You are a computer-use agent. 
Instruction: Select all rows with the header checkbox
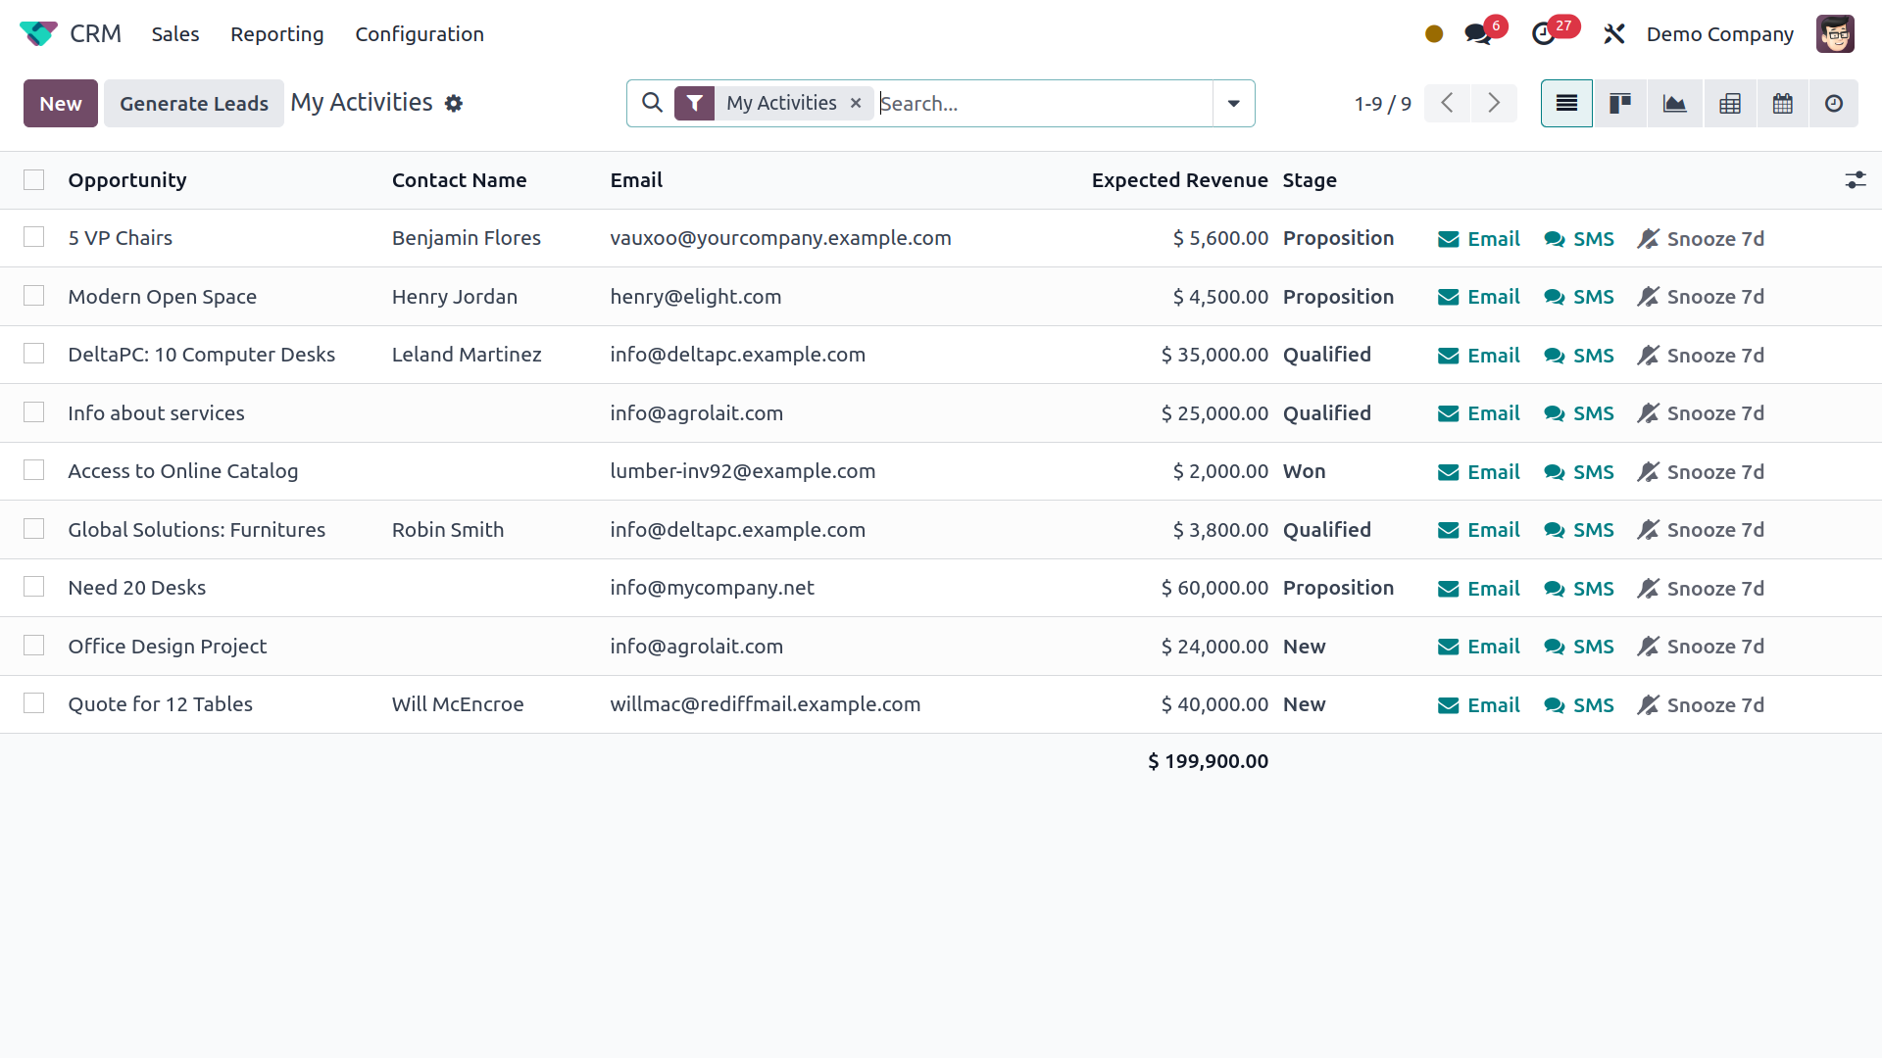[34, 179]
